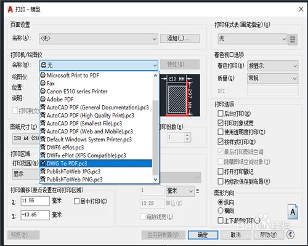Enable 将修改保存到布局 checkbox
Image resolution: width=308 pixels, height=246 pixels.
pos(221,181)
